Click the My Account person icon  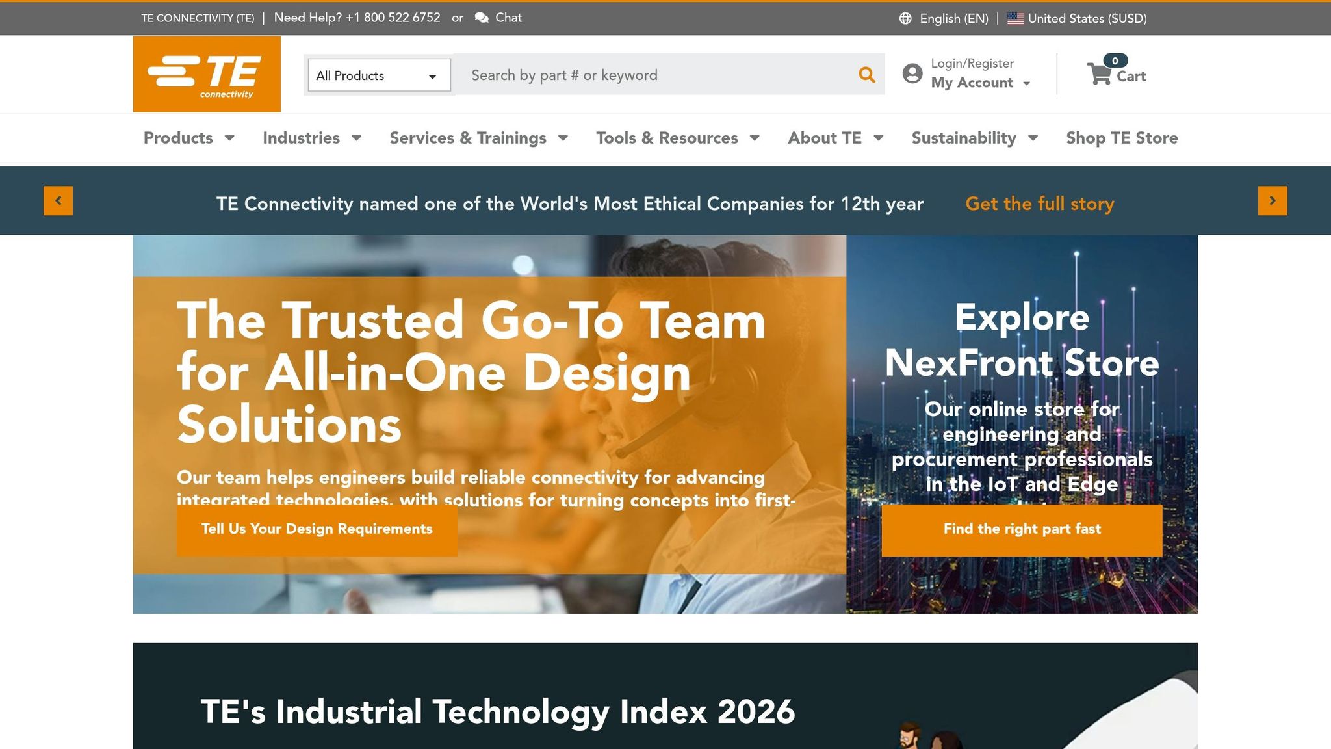tap(912, 73)
